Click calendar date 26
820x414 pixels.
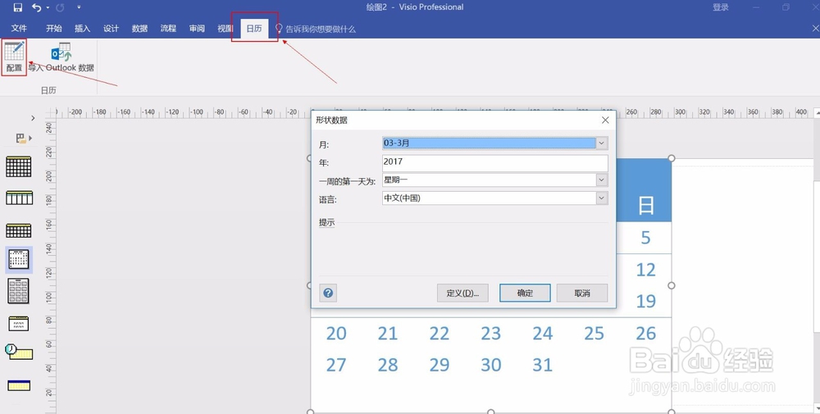(646, 333)
